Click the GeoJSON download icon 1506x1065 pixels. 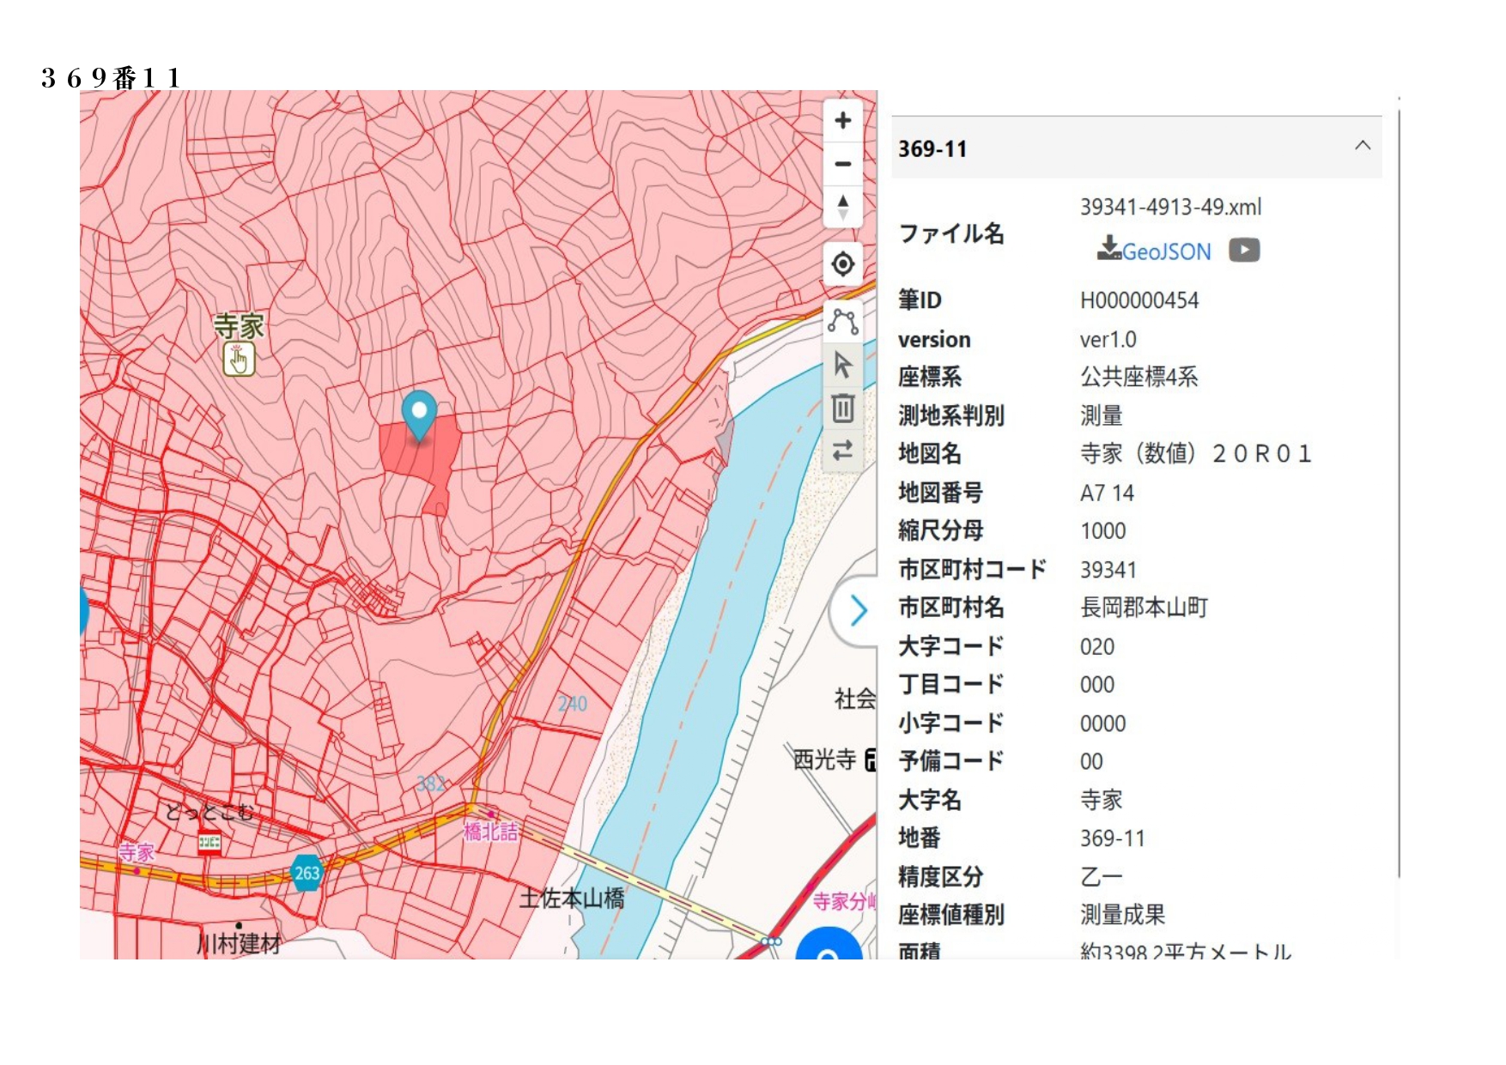[1109, 248]
